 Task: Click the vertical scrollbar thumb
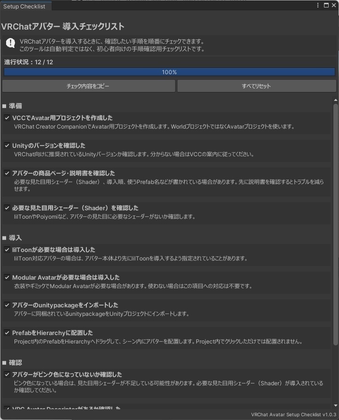click(x=336, y=224)
